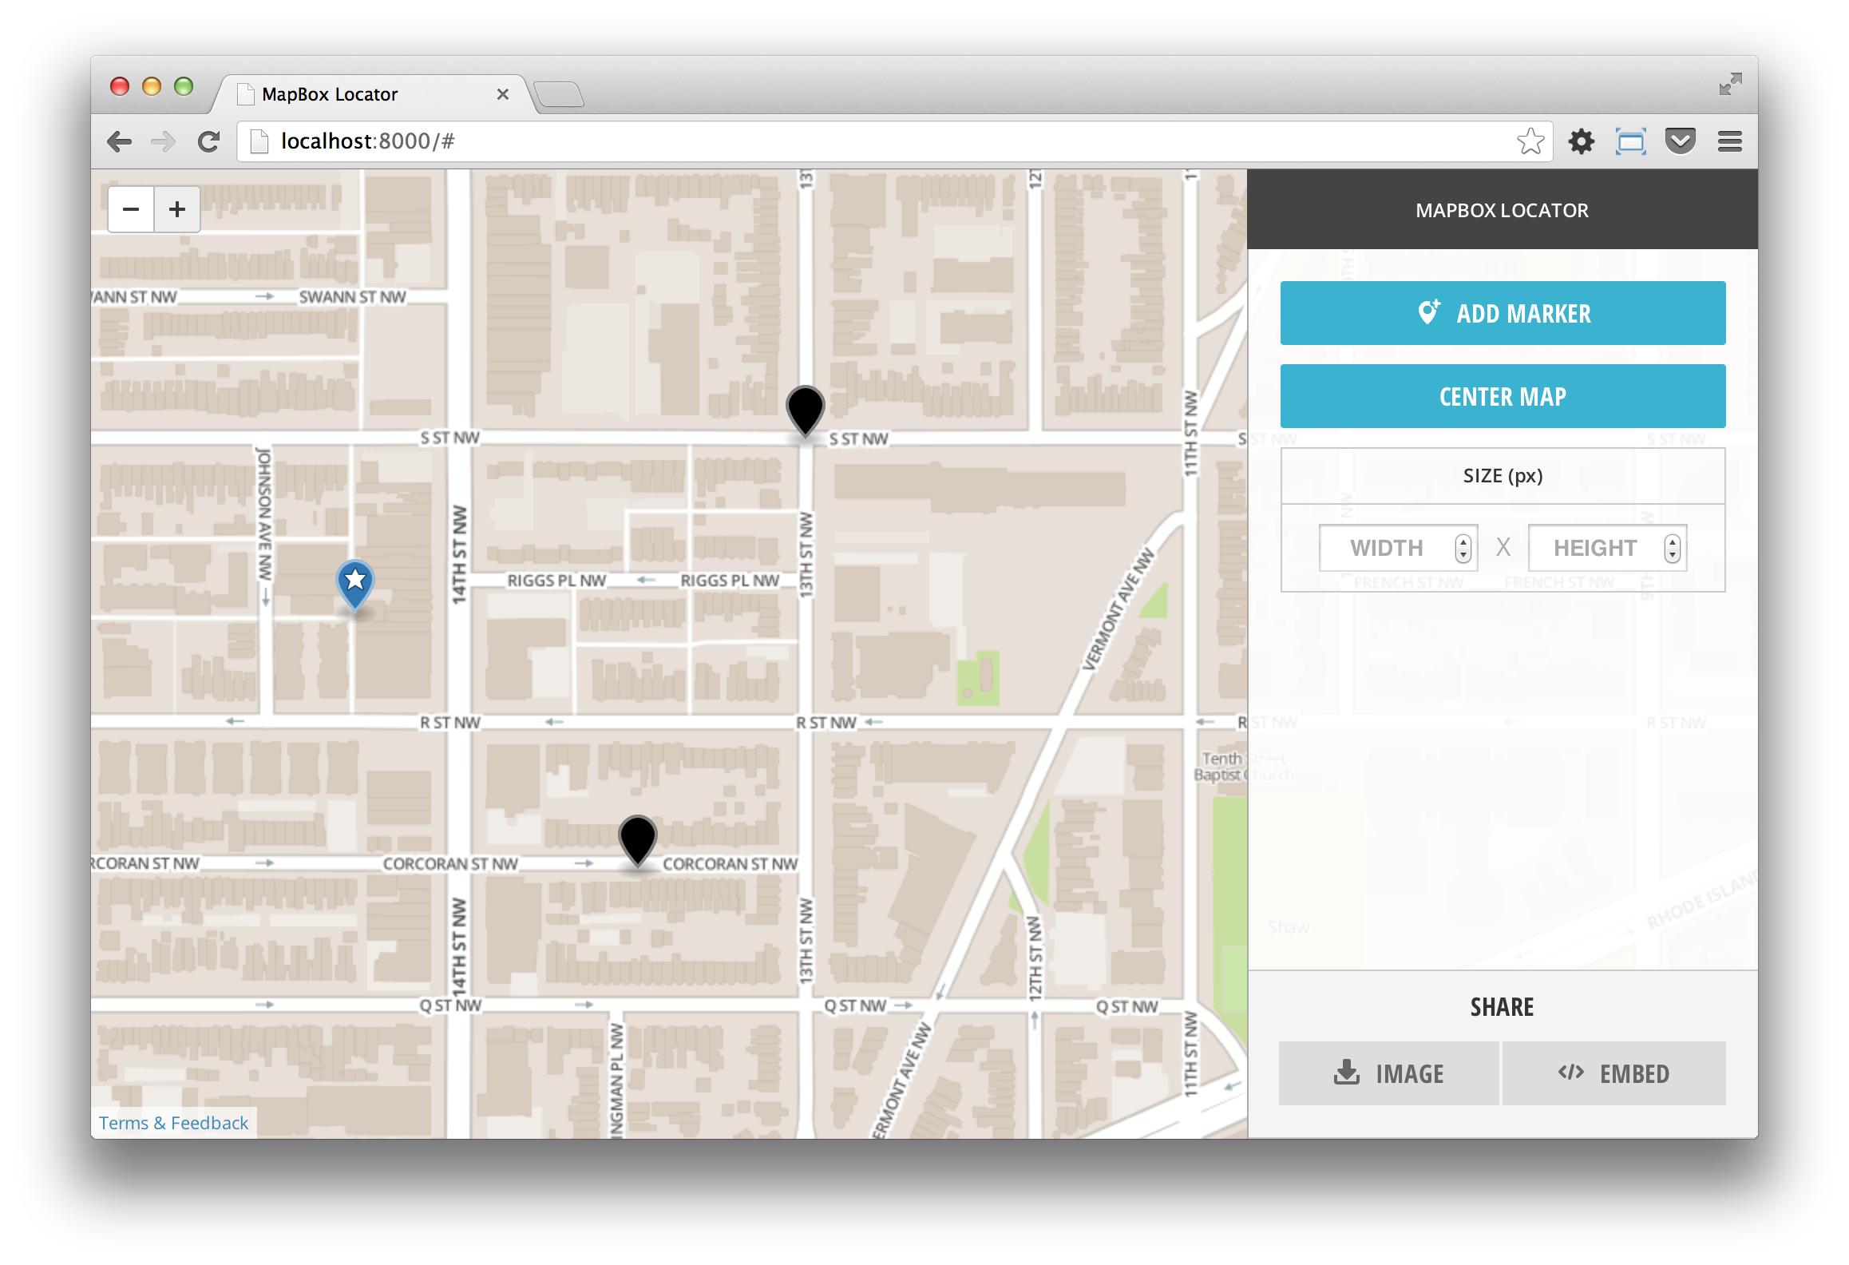Click the Add Marker button

1502,313
